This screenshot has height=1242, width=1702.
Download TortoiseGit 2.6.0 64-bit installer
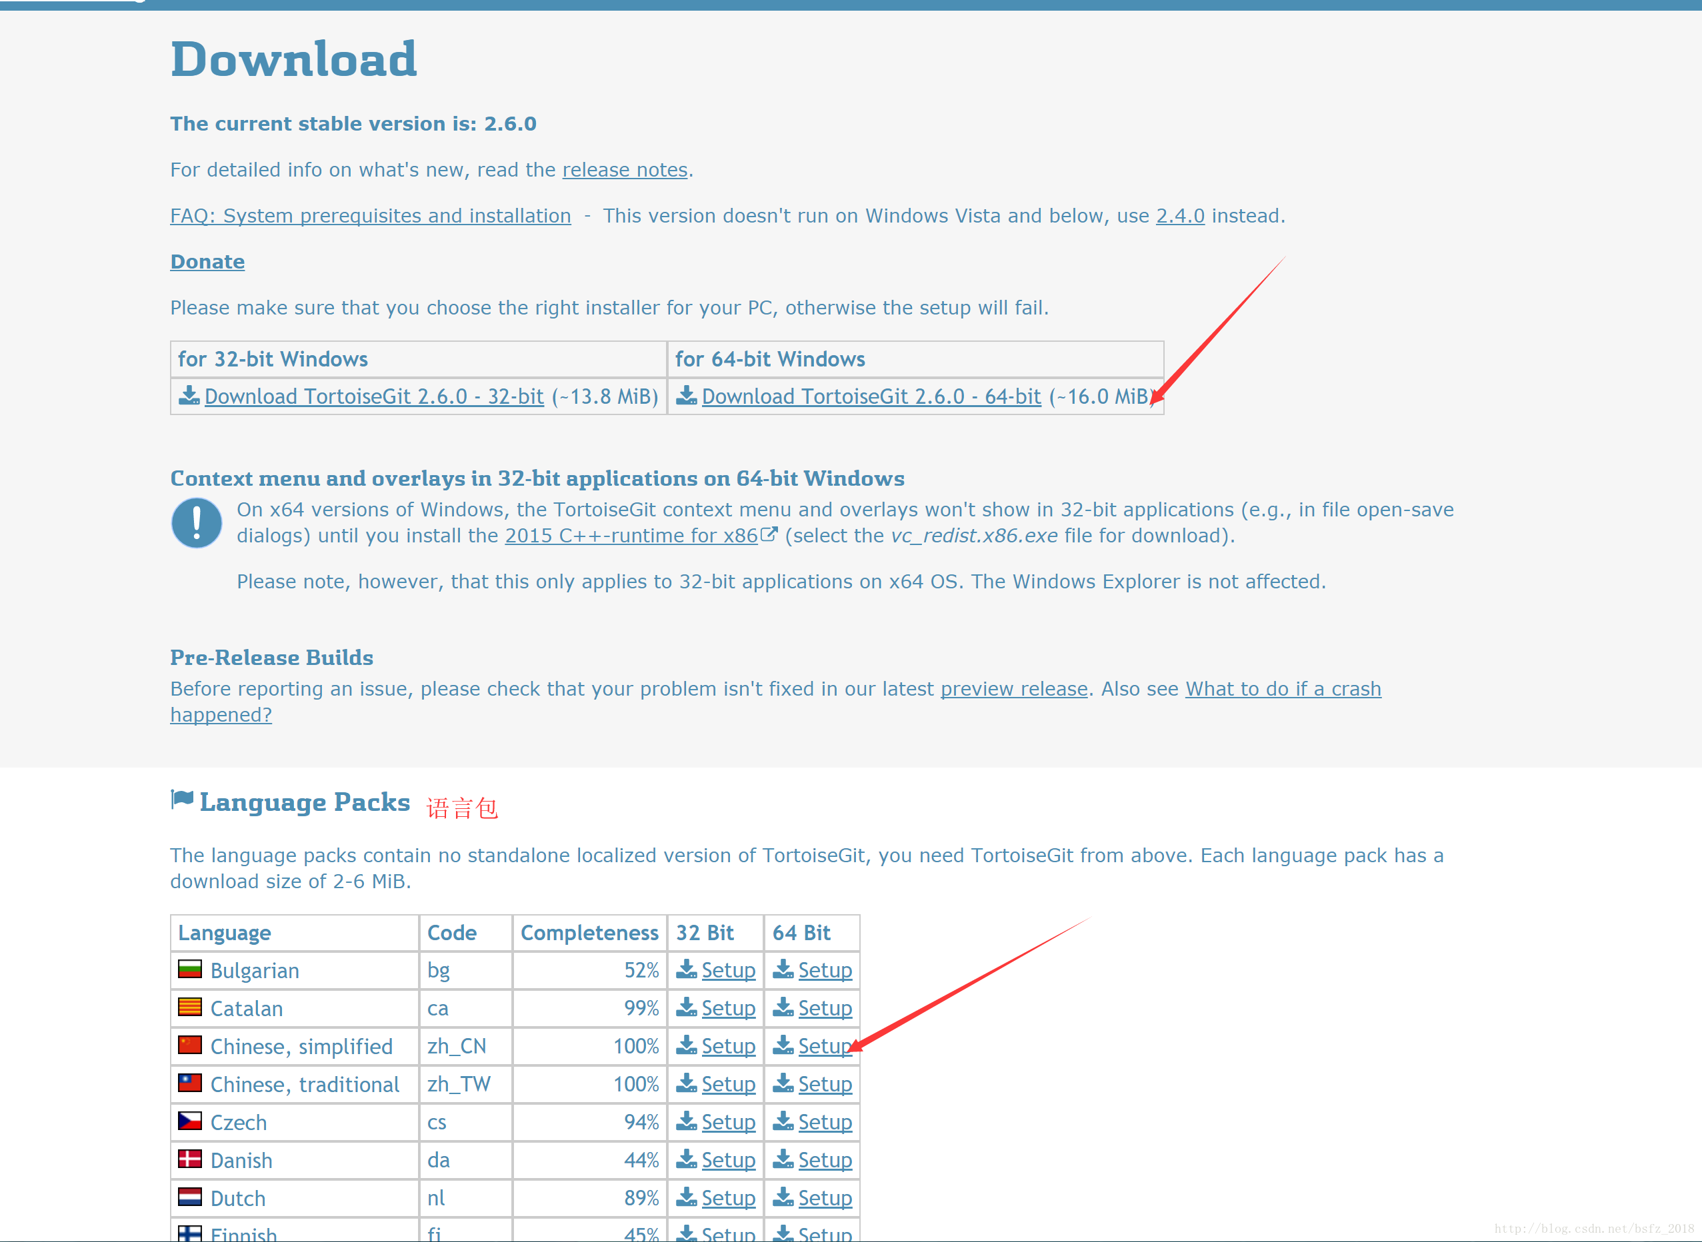coord(871,396)
